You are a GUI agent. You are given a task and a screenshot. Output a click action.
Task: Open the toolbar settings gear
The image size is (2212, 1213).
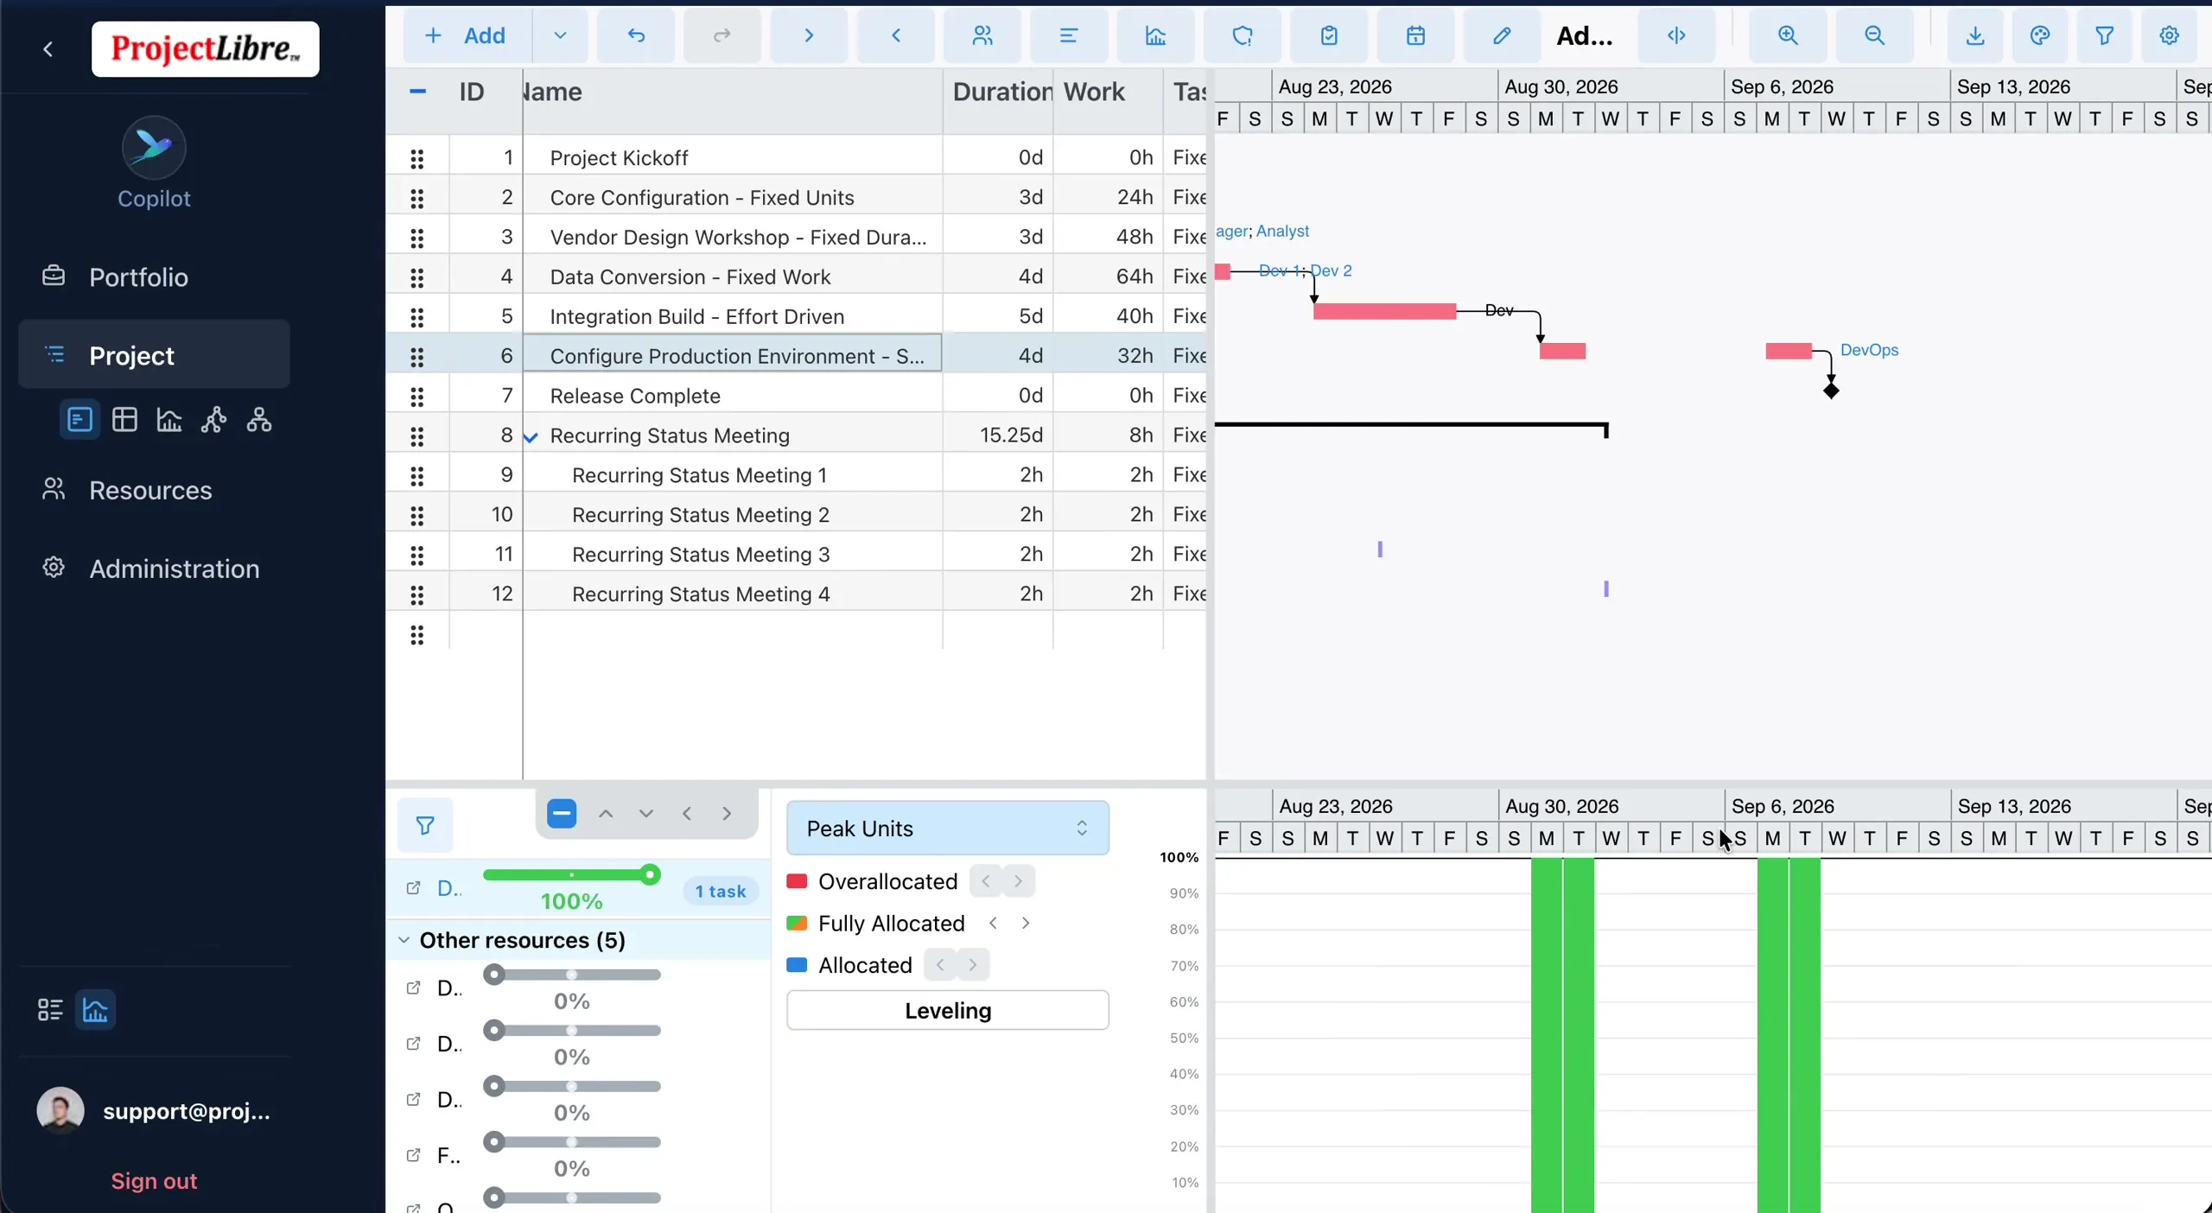[2170, 35]
